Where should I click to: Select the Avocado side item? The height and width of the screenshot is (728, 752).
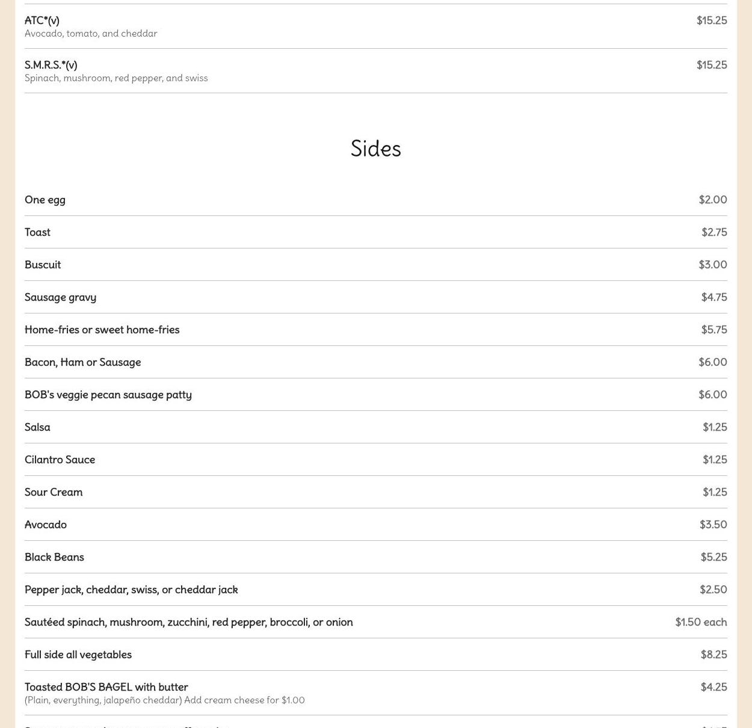point(46,525)
